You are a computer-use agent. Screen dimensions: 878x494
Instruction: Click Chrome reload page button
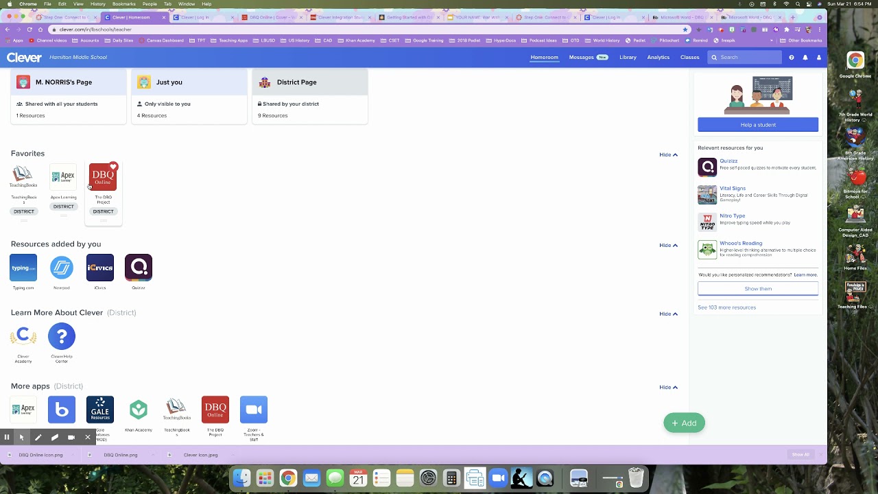[x=29, y=30]
